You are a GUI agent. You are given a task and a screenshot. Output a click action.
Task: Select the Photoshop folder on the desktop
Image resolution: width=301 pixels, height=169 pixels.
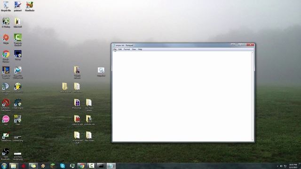[x=77, y=104]
